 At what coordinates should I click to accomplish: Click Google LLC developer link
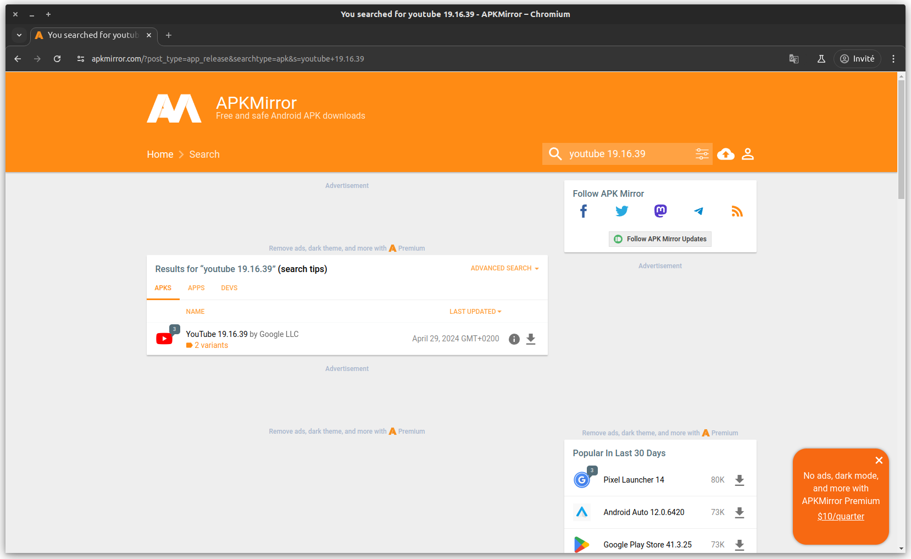[x=279, y=334]
